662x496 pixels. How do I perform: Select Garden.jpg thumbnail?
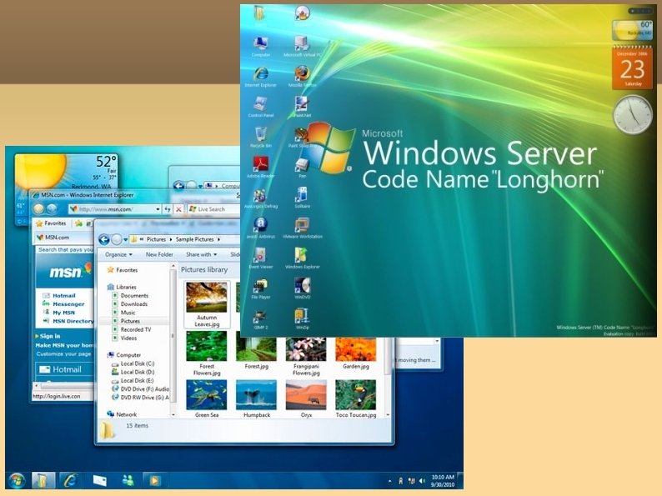[x=356, y=353]
